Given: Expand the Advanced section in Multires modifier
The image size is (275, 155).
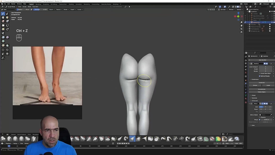Looking at the screenshot, I should coord(255,101).
